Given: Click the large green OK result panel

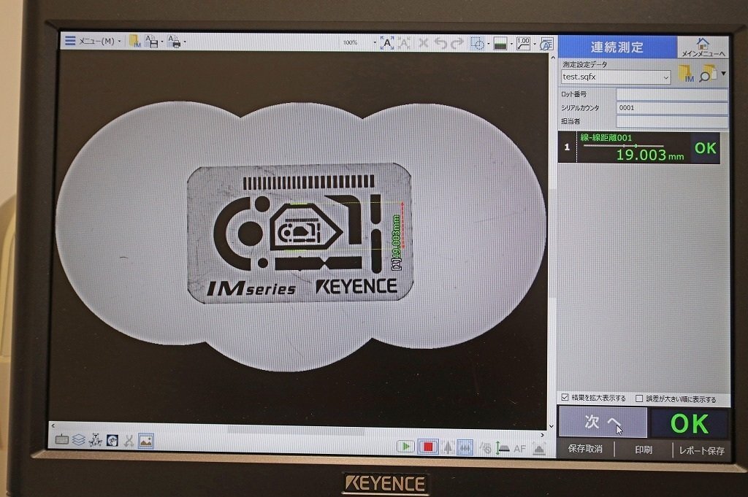Looking at the screenshot, I should pos(690,423).
